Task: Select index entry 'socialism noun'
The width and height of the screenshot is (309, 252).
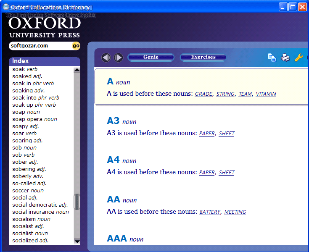Action: coord(32,219)
